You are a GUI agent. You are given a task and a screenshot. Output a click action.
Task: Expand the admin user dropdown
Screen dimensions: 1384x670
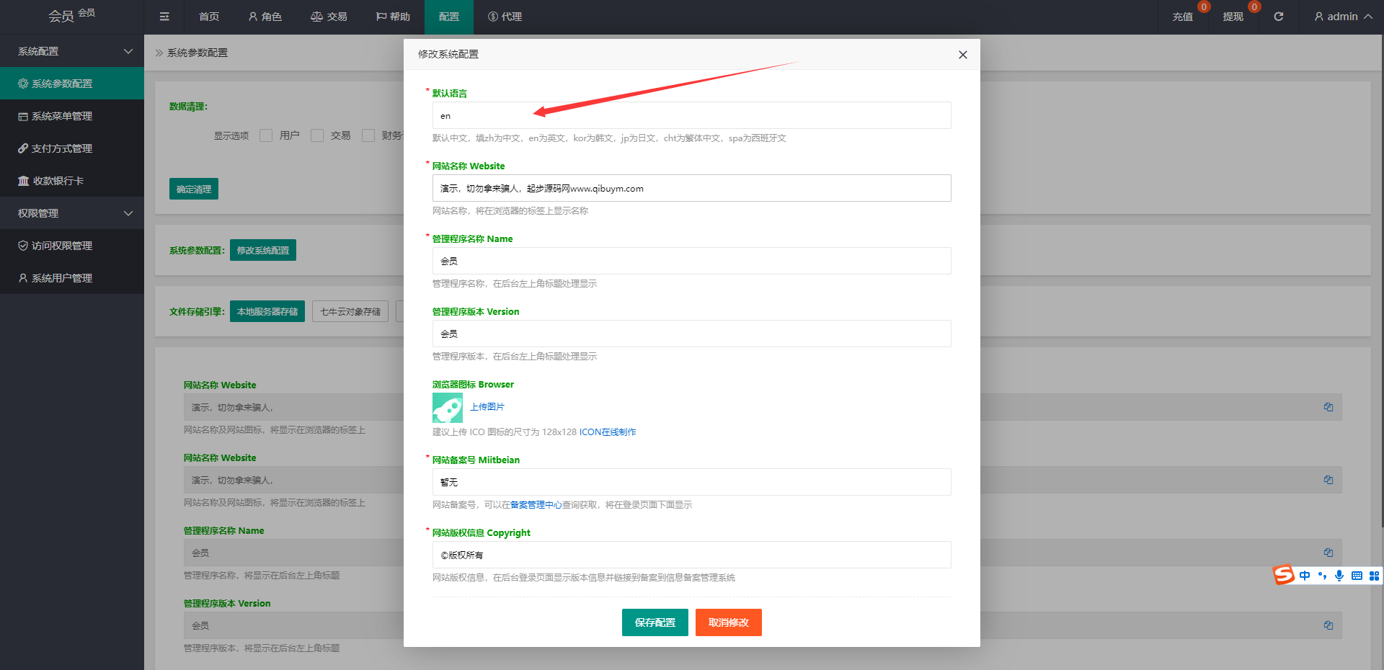[1343, 17]
